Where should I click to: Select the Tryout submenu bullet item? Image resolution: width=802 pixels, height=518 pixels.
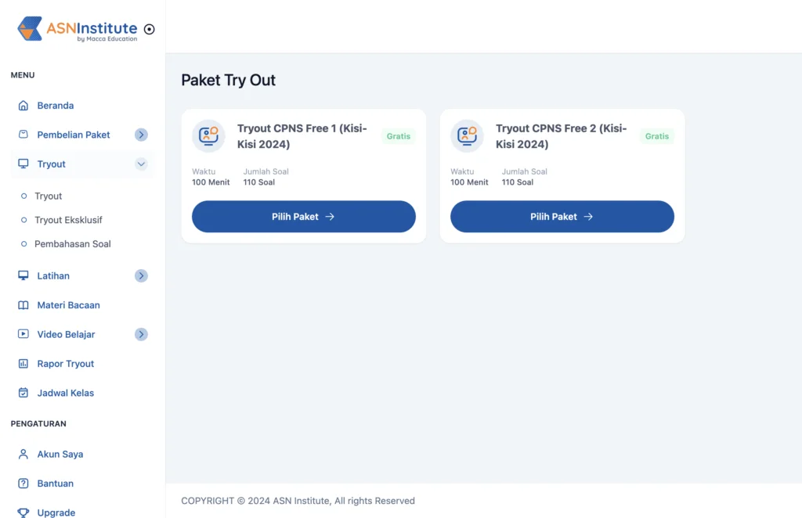[48, 196]
